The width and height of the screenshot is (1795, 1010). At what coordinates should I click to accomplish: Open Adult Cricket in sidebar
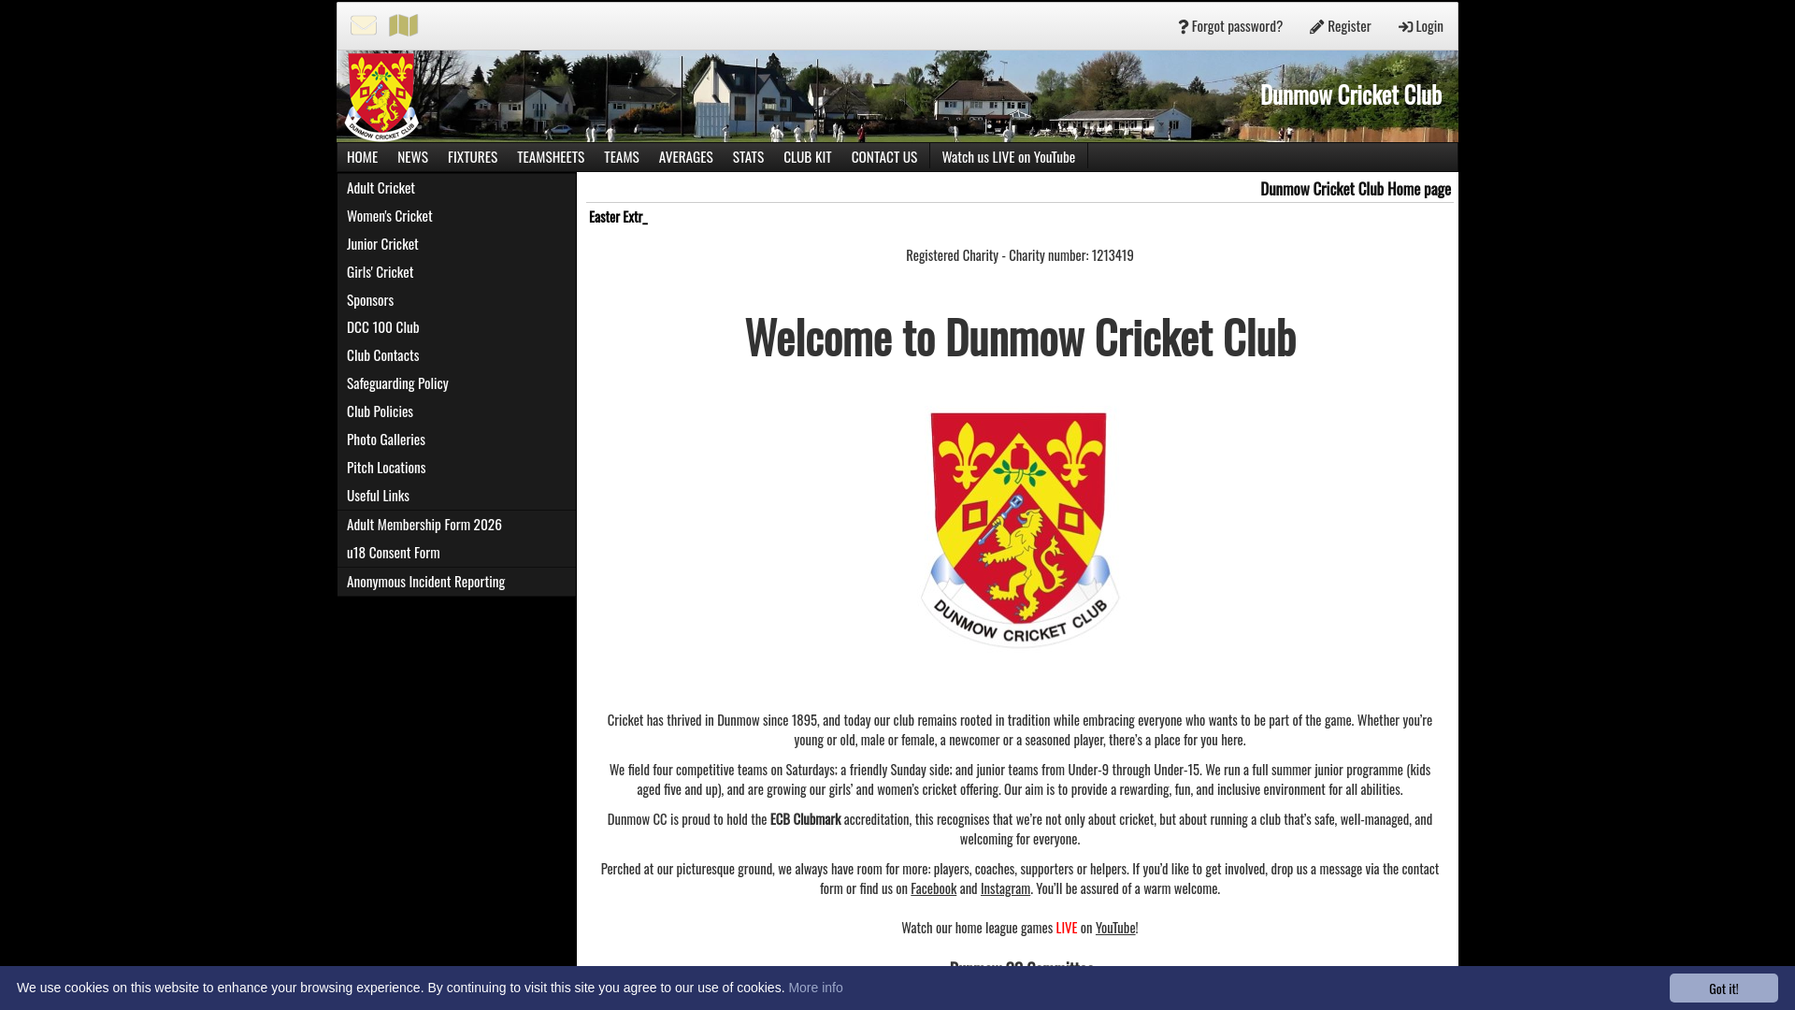click(x=456, y=188)
